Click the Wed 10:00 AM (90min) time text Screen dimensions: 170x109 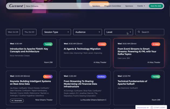pos(20,76)
